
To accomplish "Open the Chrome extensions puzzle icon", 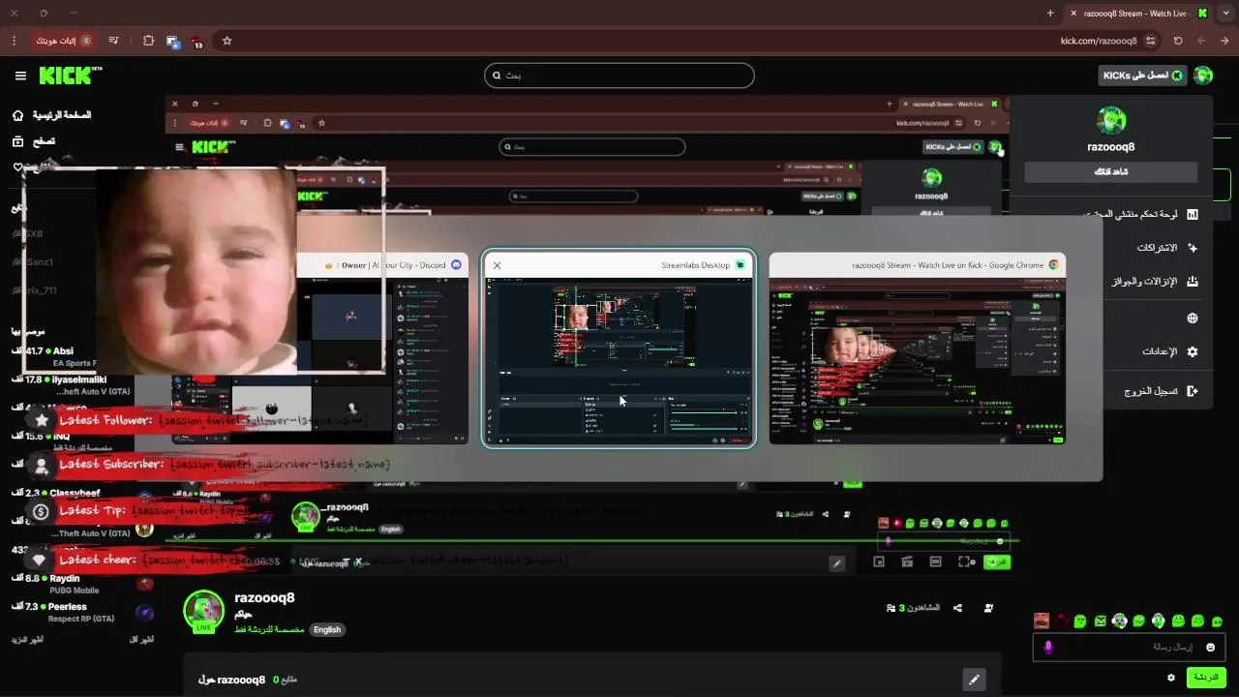I will (x=148, y=41).
